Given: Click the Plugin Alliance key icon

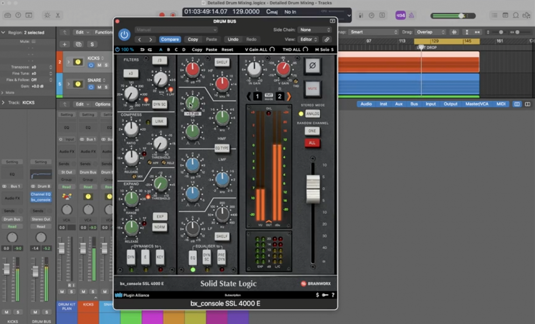Looking at the screenshot, I should pyautogui.click(x=325, y=295).
